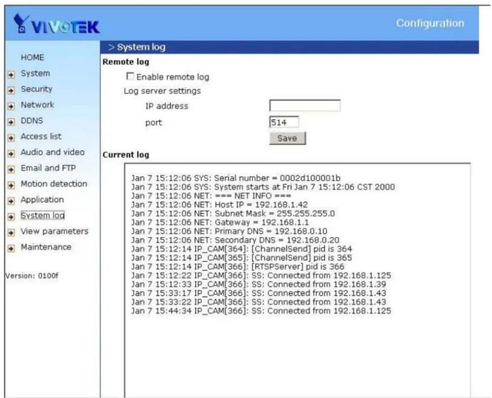Click the Current log heading
492x398 pixels.
(126, 155)
